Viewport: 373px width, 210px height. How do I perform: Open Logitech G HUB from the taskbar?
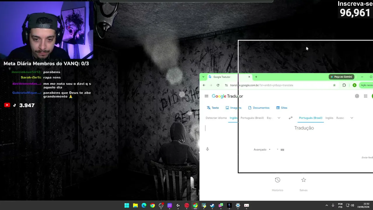pos(178,205)
